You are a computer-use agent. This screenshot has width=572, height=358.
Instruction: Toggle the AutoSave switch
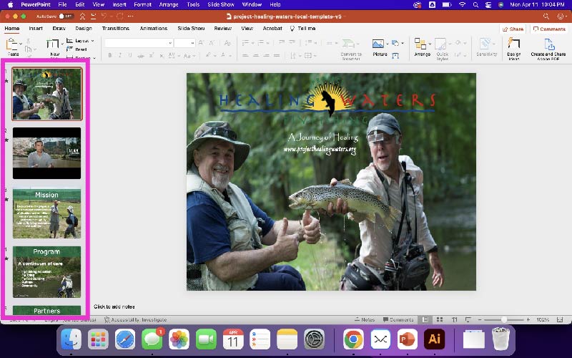coord(66,16)
